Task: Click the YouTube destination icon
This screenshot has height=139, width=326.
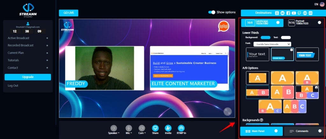Action: (294, 13)
